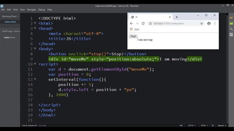Open the File menu
This screenshot has width=234, height=131.
pos(3,10)
